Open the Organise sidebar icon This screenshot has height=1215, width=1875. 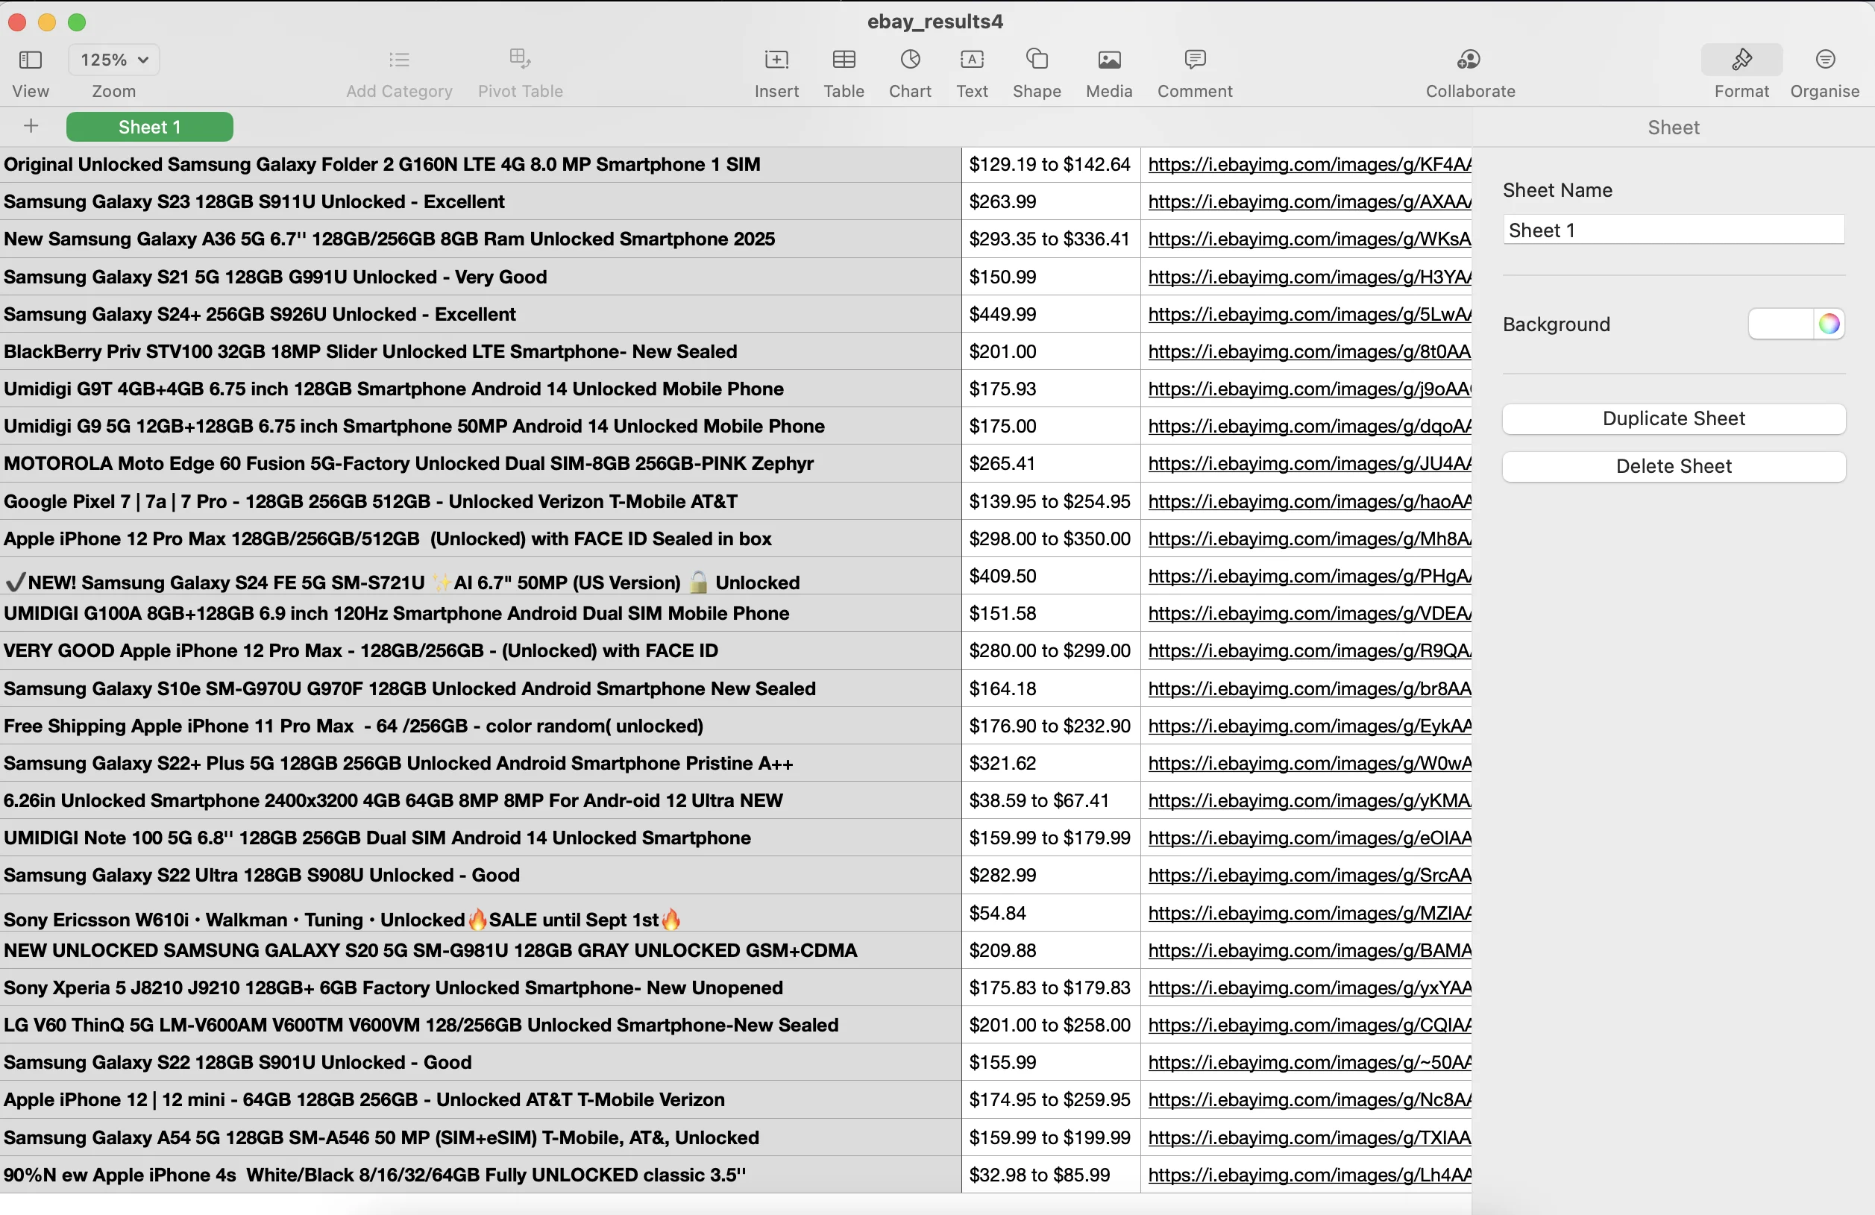pyautogui.click(x=1824, y=60)
